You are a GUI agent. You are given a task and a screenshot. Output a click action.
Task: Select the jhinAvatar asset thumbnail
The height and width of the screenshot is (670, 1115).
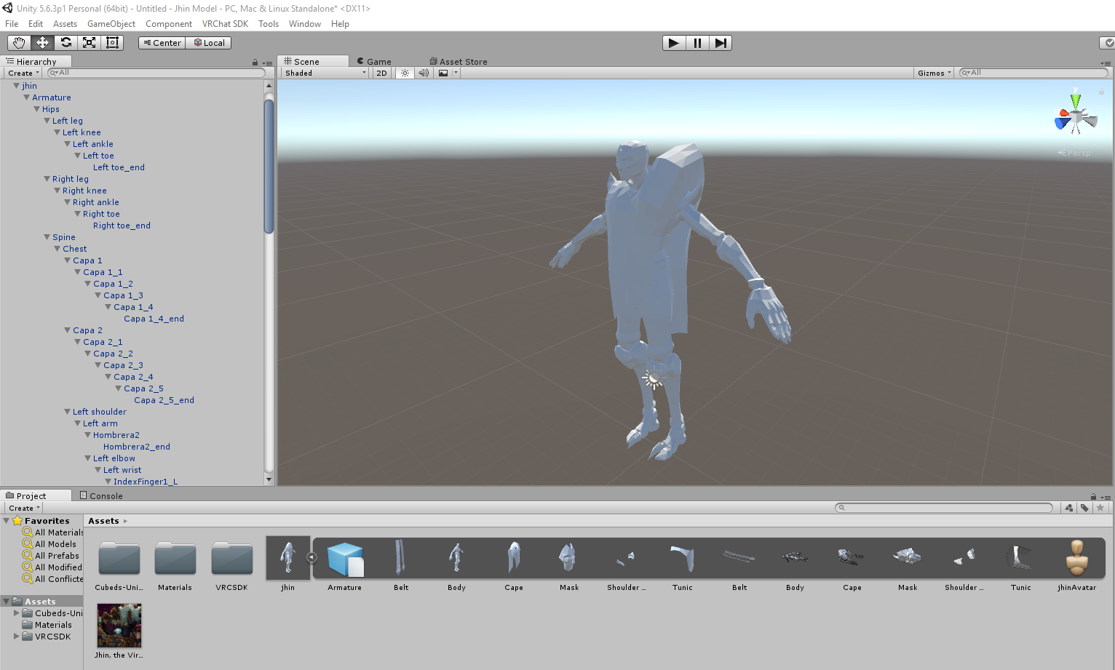1076,565
